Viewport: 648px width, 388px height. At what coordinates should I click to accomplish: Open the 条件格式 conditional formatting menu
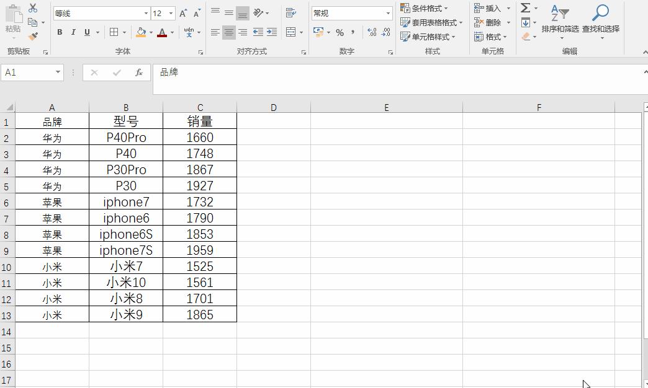[x=426, y=8]
